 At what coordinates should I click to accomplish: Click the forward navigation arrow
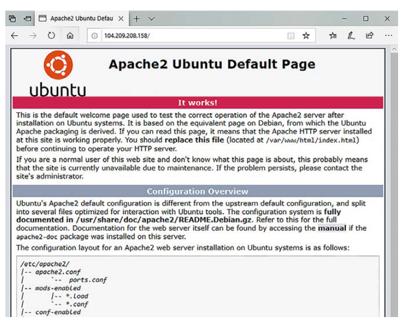(x=33, y=35)
